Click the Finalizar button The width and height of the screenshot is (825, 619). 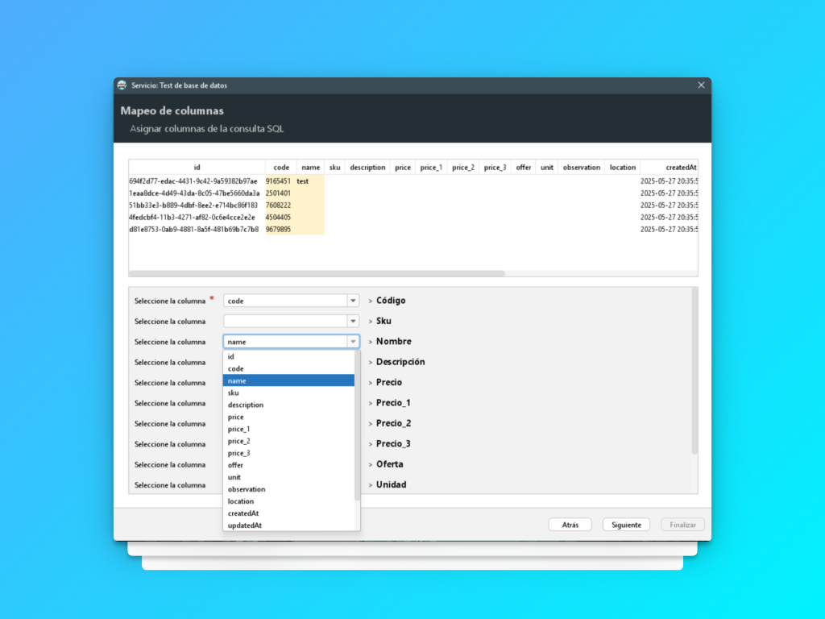point(682,525)
